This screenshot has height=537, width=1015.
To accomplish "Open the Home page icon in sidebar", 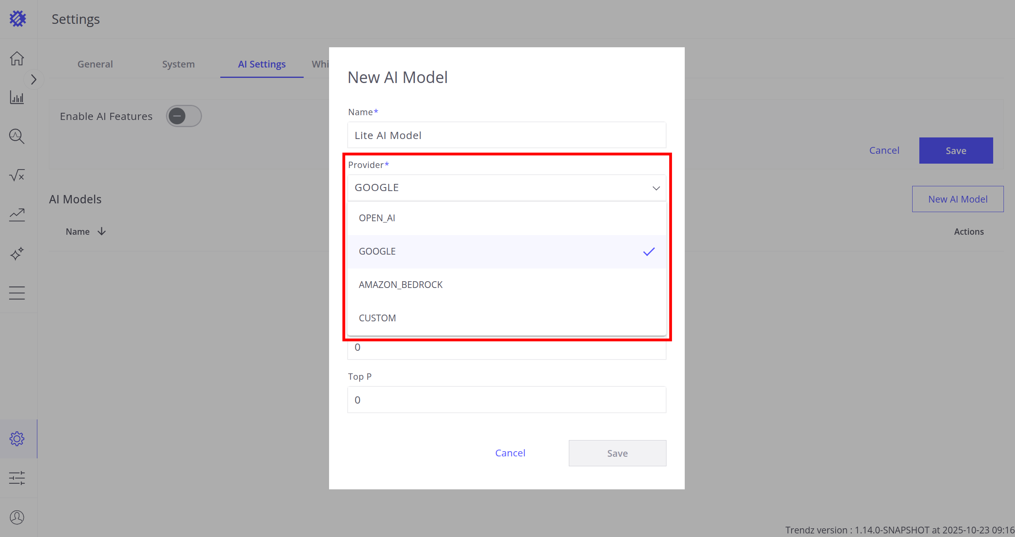I will pyautogui.click(x=17, y=58).
